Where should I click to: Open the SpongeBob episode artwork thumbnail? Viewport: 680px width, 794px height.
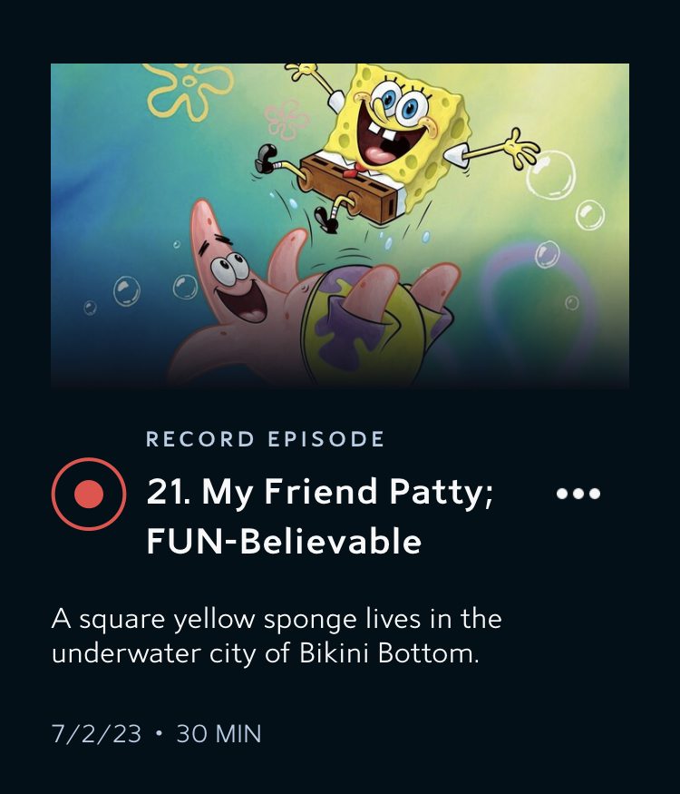coord(340,225)
